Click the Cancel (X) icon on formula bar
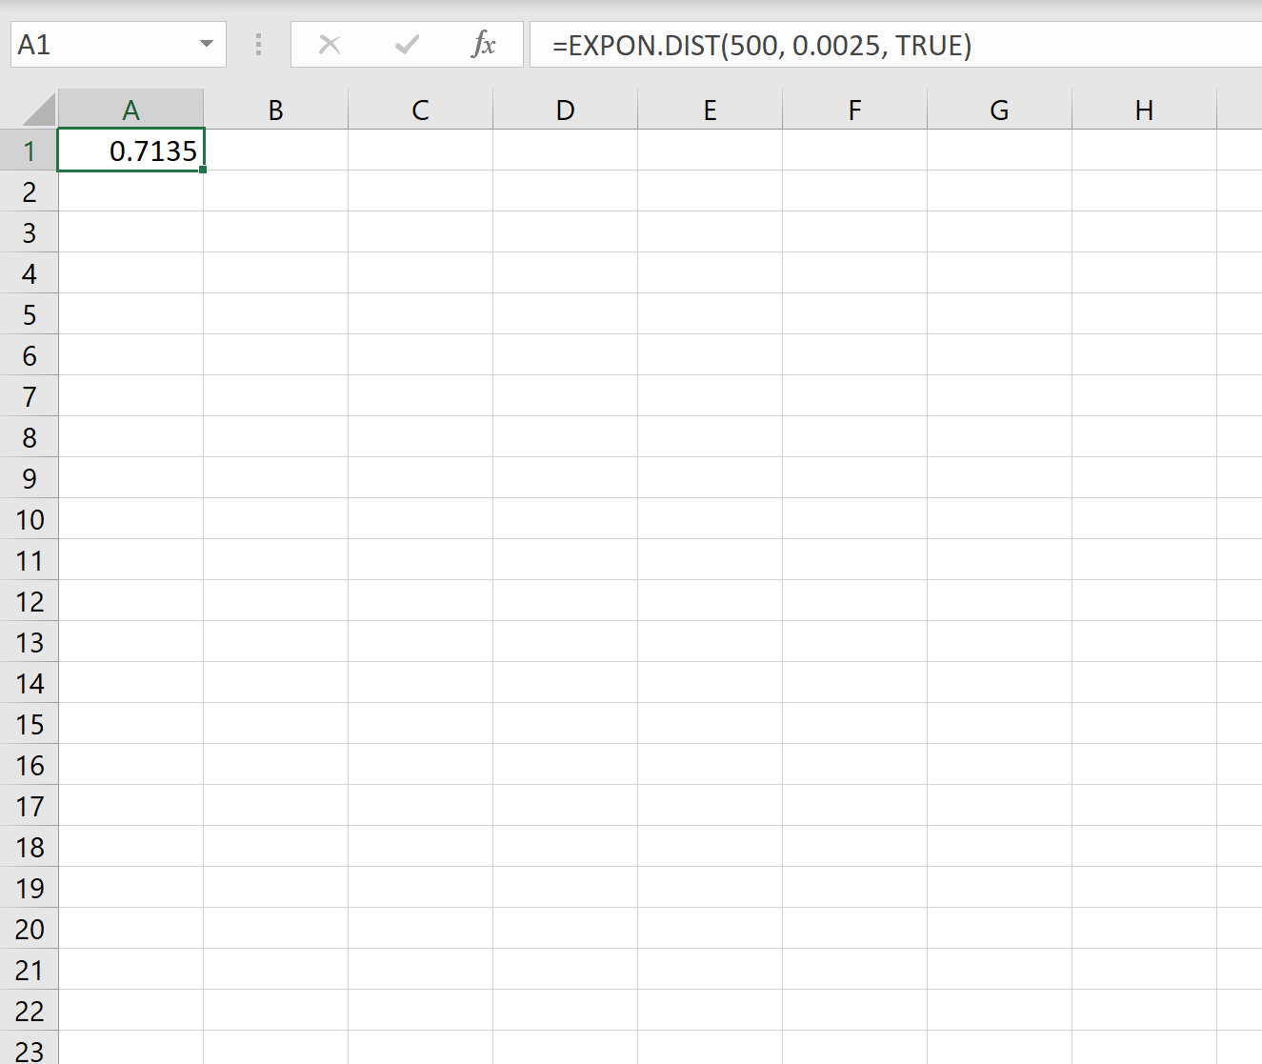The height and width of the screenshot is (1064, 1262). [329, 44]
